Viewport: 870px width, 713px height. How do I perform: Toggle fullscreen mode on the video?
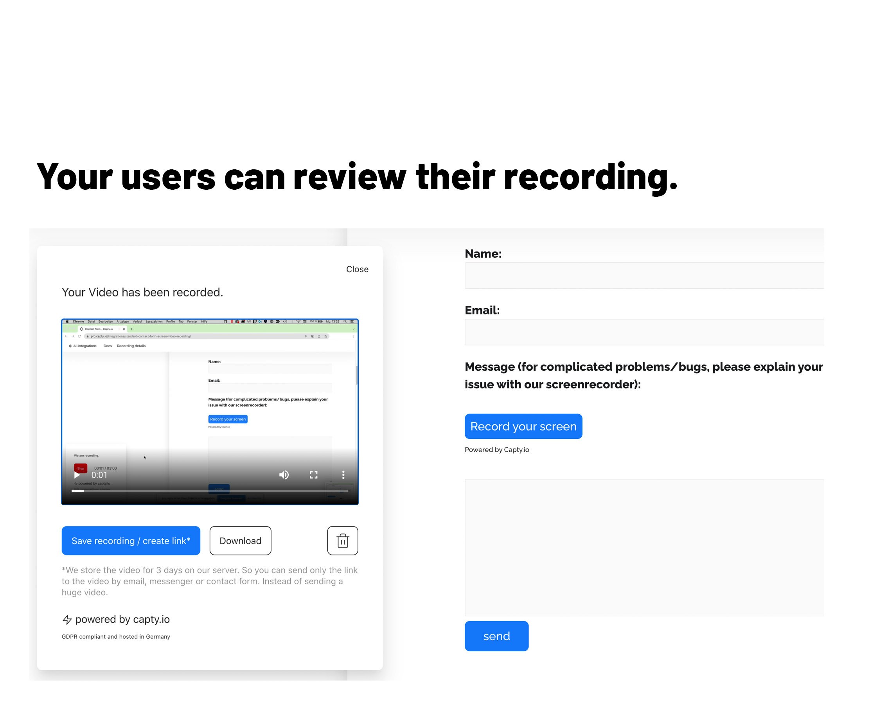click(x=314, y=475)
